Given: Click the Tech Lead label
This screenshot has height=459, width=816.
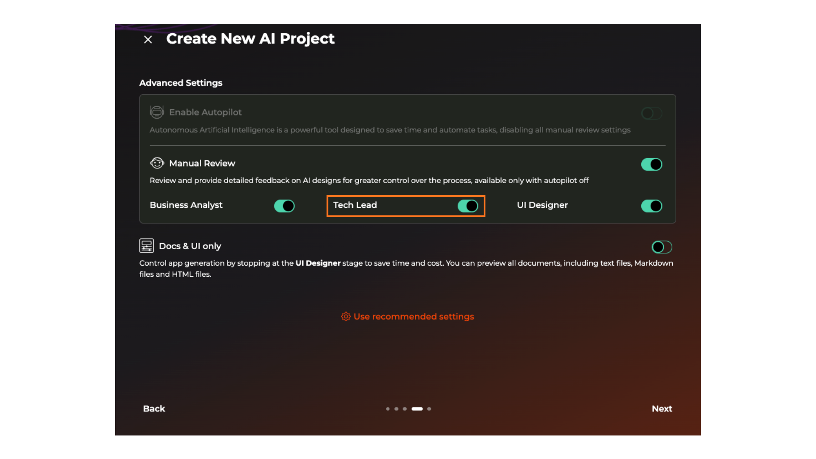Looking at the screenshot, I should click(x=355, y=205).
